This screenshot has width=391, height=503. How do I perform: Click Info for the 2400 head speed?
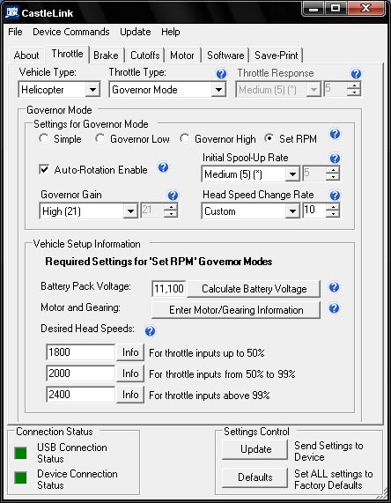tap(130, 395)
